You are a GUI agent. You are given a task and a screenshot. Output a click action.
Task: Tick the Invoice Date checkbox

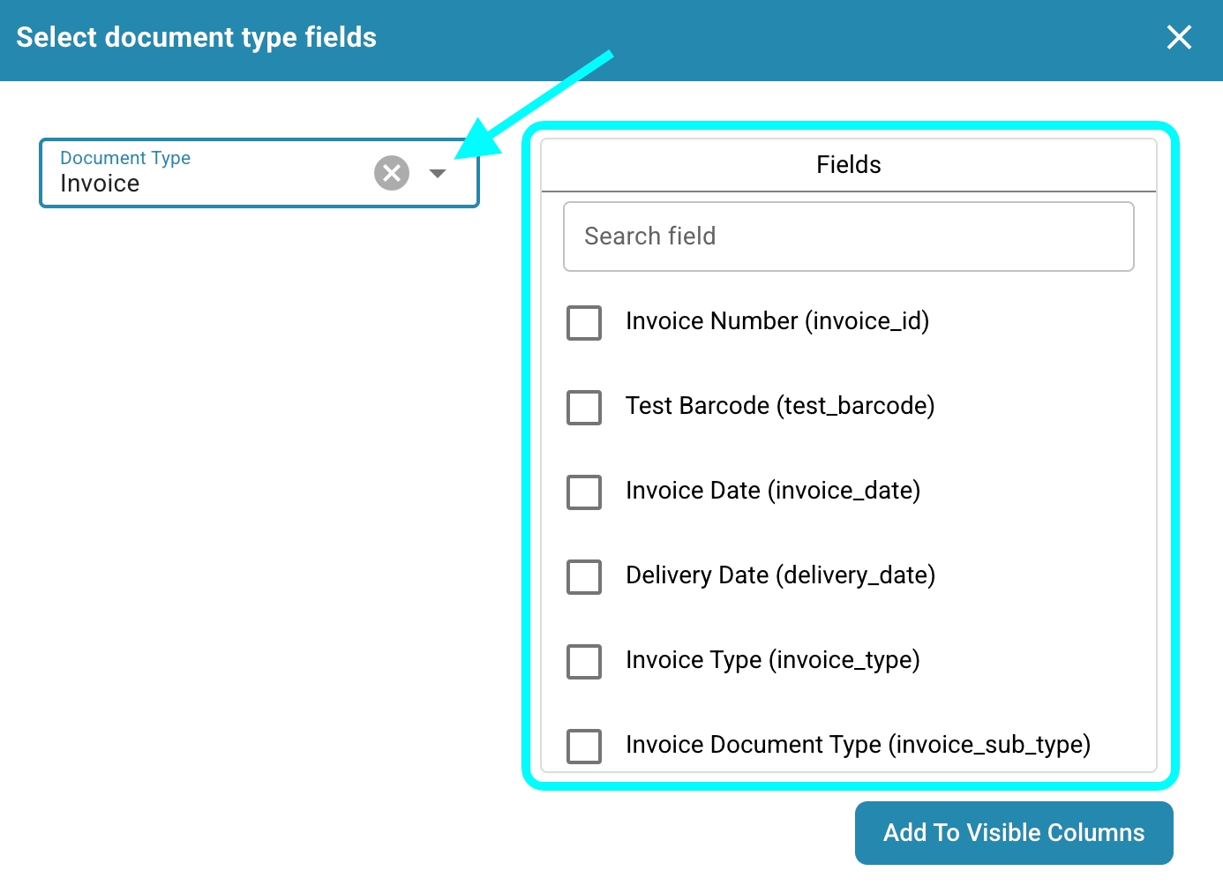tap(584, 492)
